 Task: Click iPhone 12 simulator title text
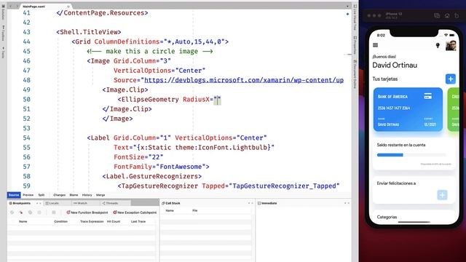[393, 14]
